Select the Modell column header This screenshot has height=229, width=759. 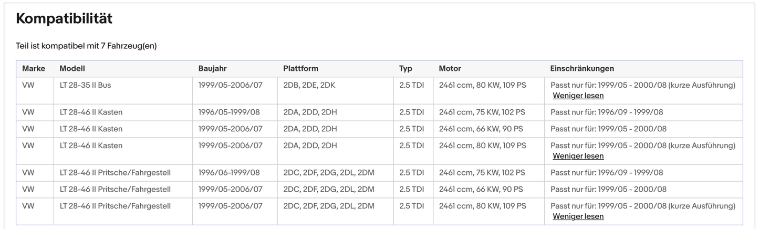72,69
